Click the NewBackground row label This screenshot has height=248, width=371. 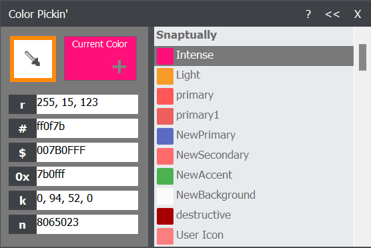pos(216,195)
